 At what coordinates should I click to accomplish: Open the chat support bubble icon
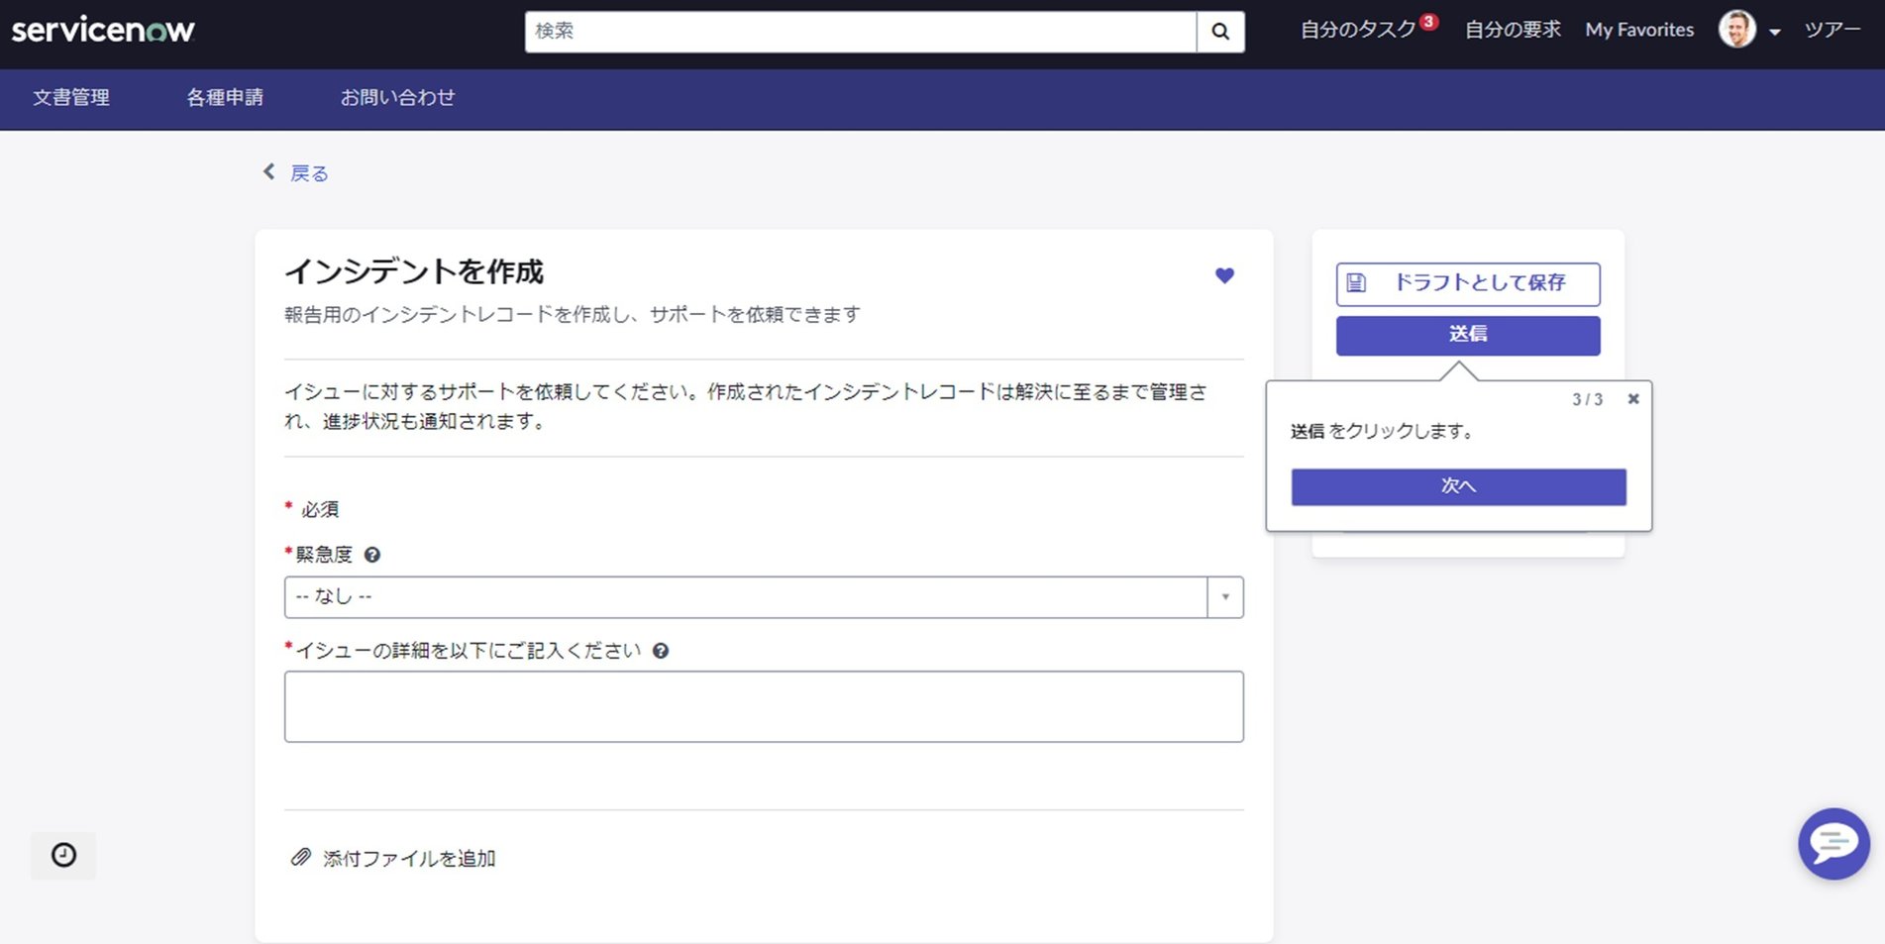pyautogui.click(x=1833, y=844)
